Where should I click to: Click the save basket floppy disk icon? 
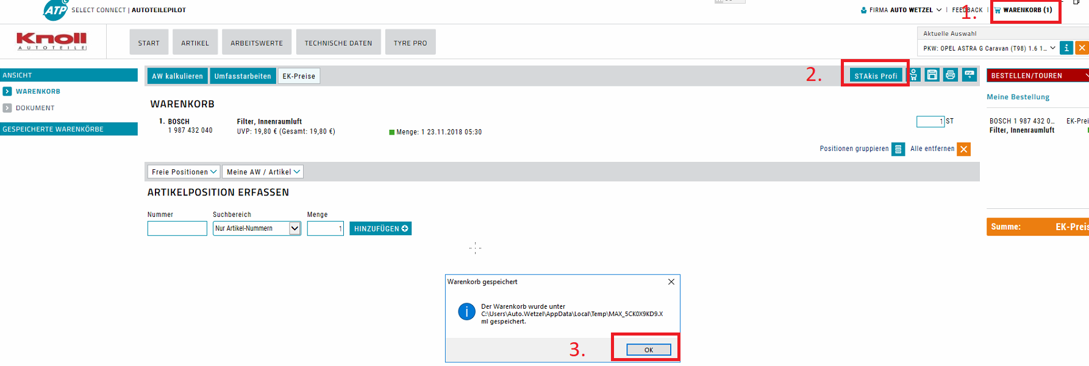932,75
